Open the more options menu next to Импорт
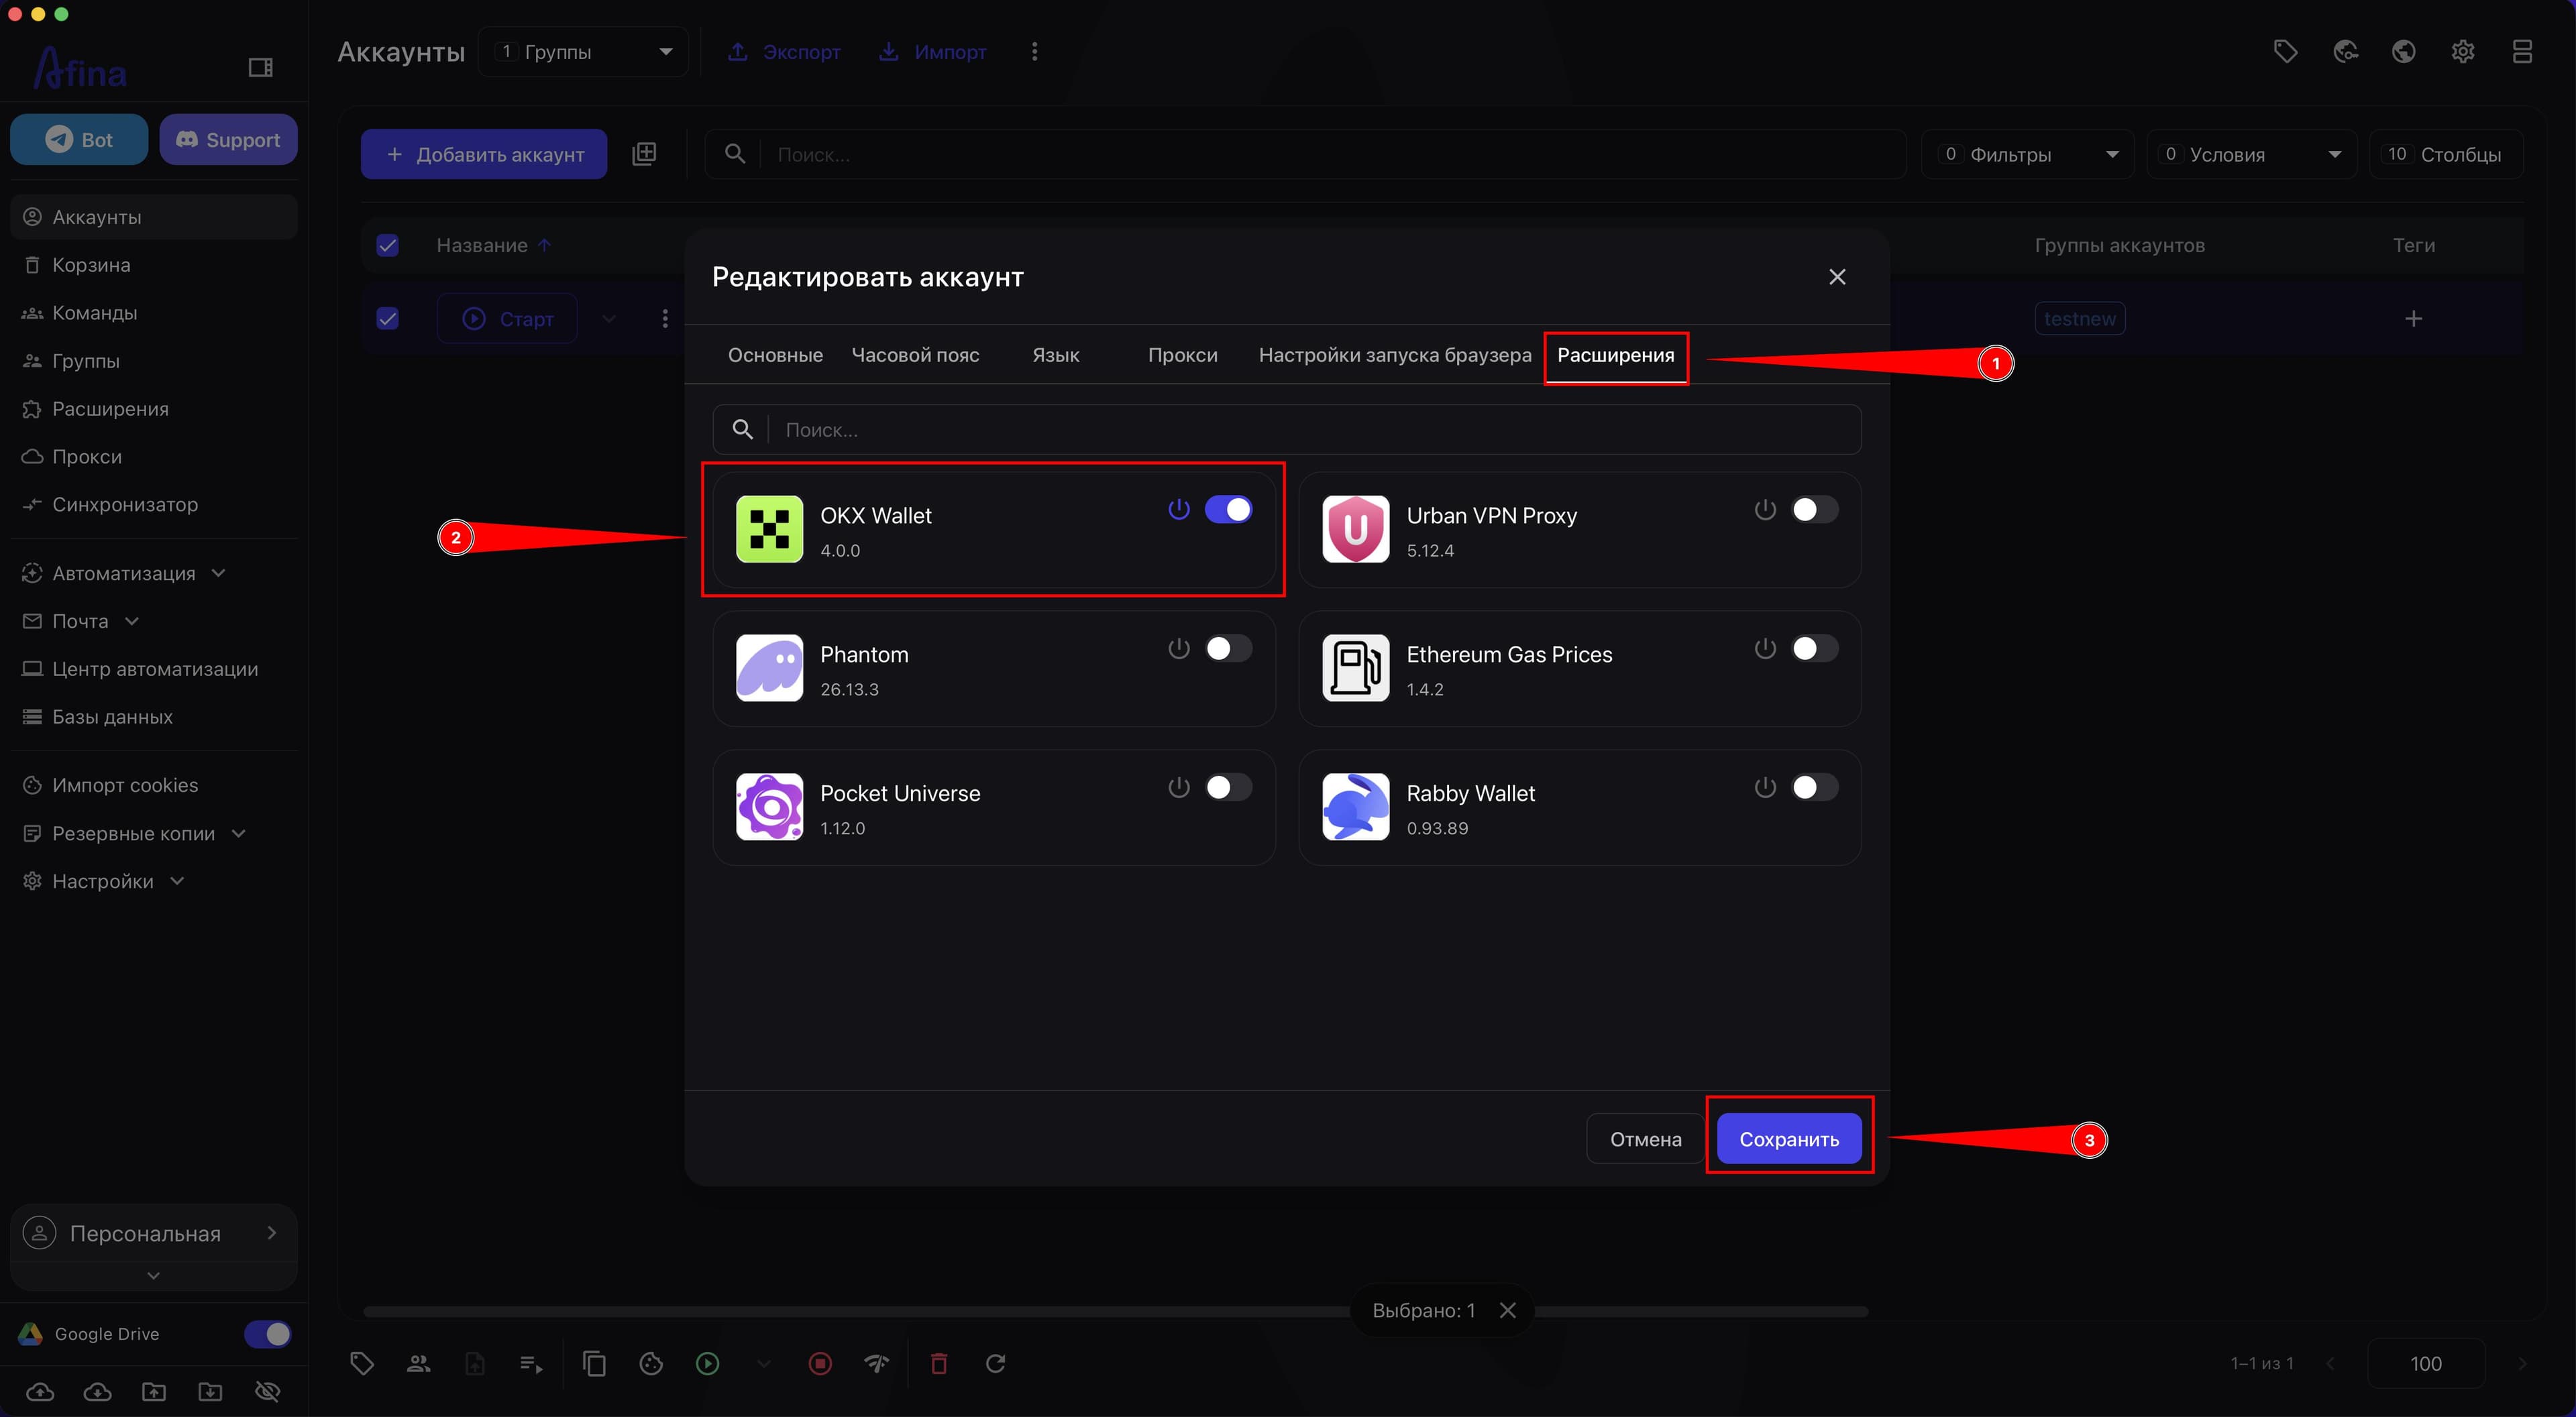Screen dimensions: 2576x1417 1034,51
